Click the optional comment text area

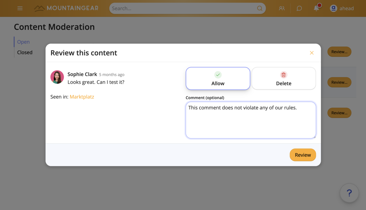[x=251, y=120]
